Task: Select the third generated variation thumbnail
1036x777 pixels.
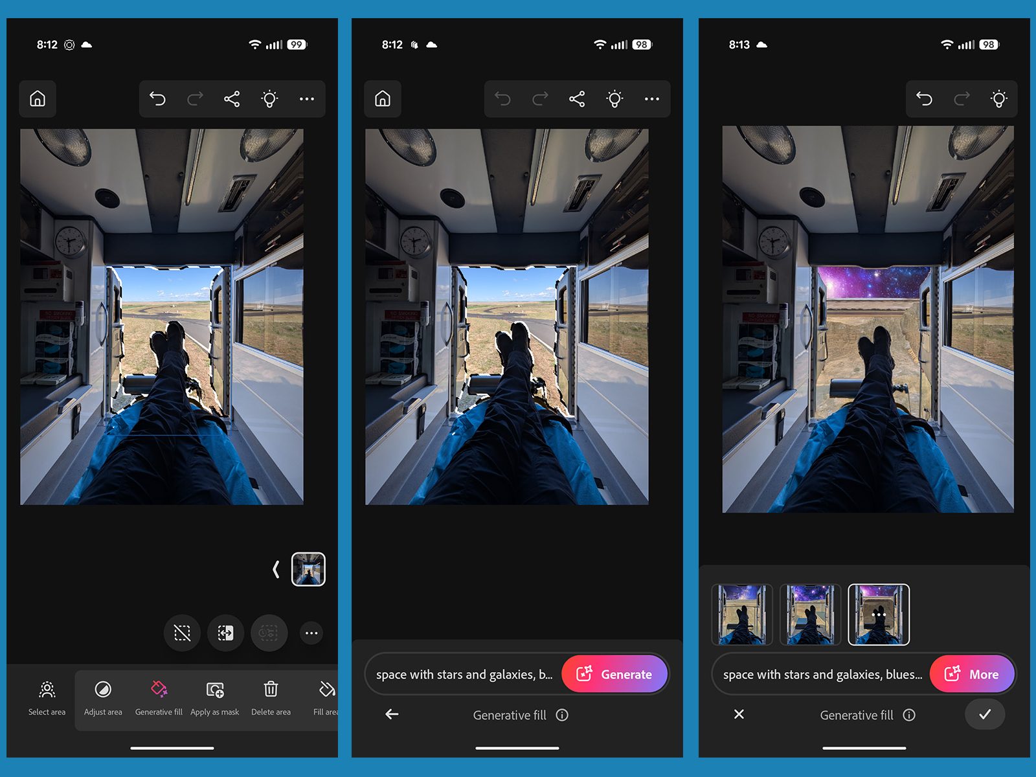Action: (879, 614)
